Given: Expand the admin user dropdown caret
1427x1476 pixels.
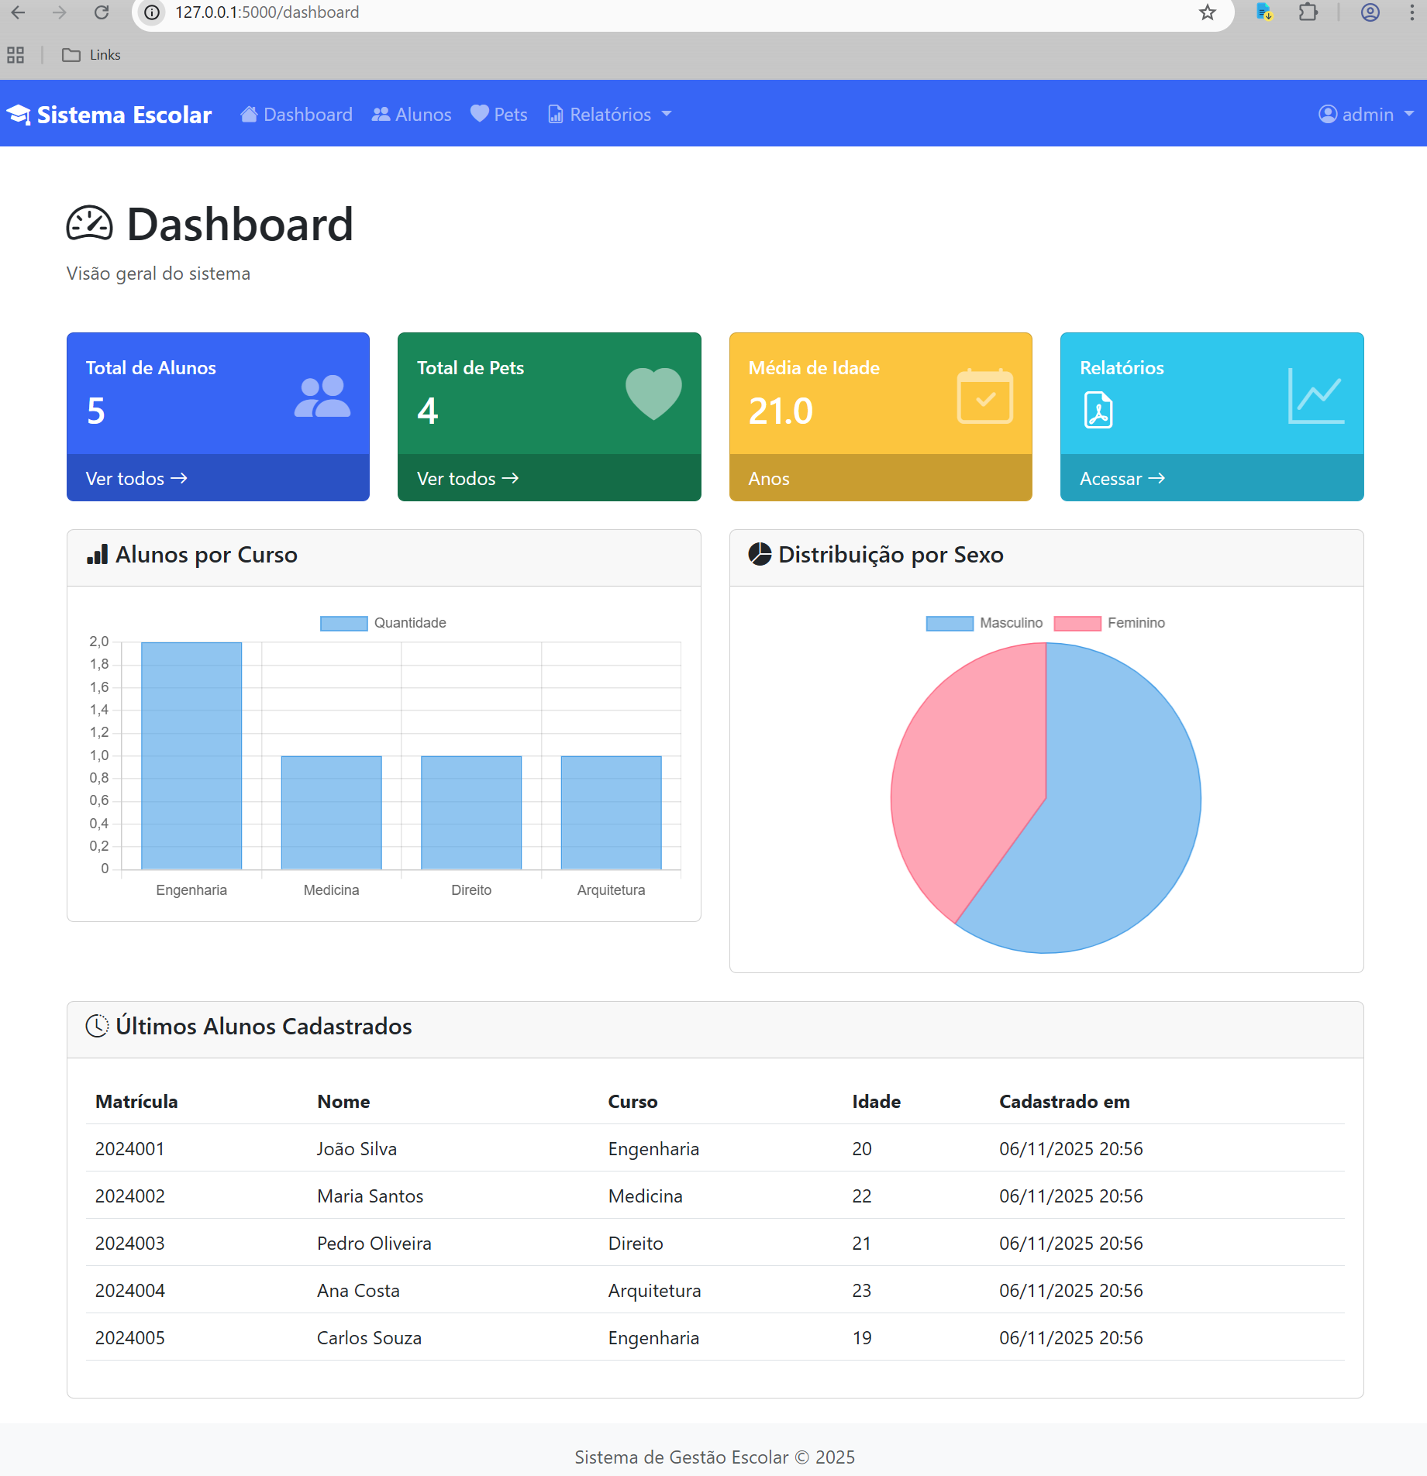Looking at the screenshot, I should pyautogui.click(x=1409, y=115).
